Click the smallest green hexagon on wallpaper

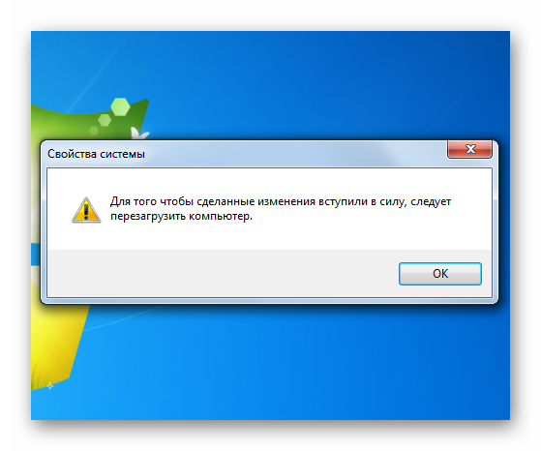click(x=94, y=131)
